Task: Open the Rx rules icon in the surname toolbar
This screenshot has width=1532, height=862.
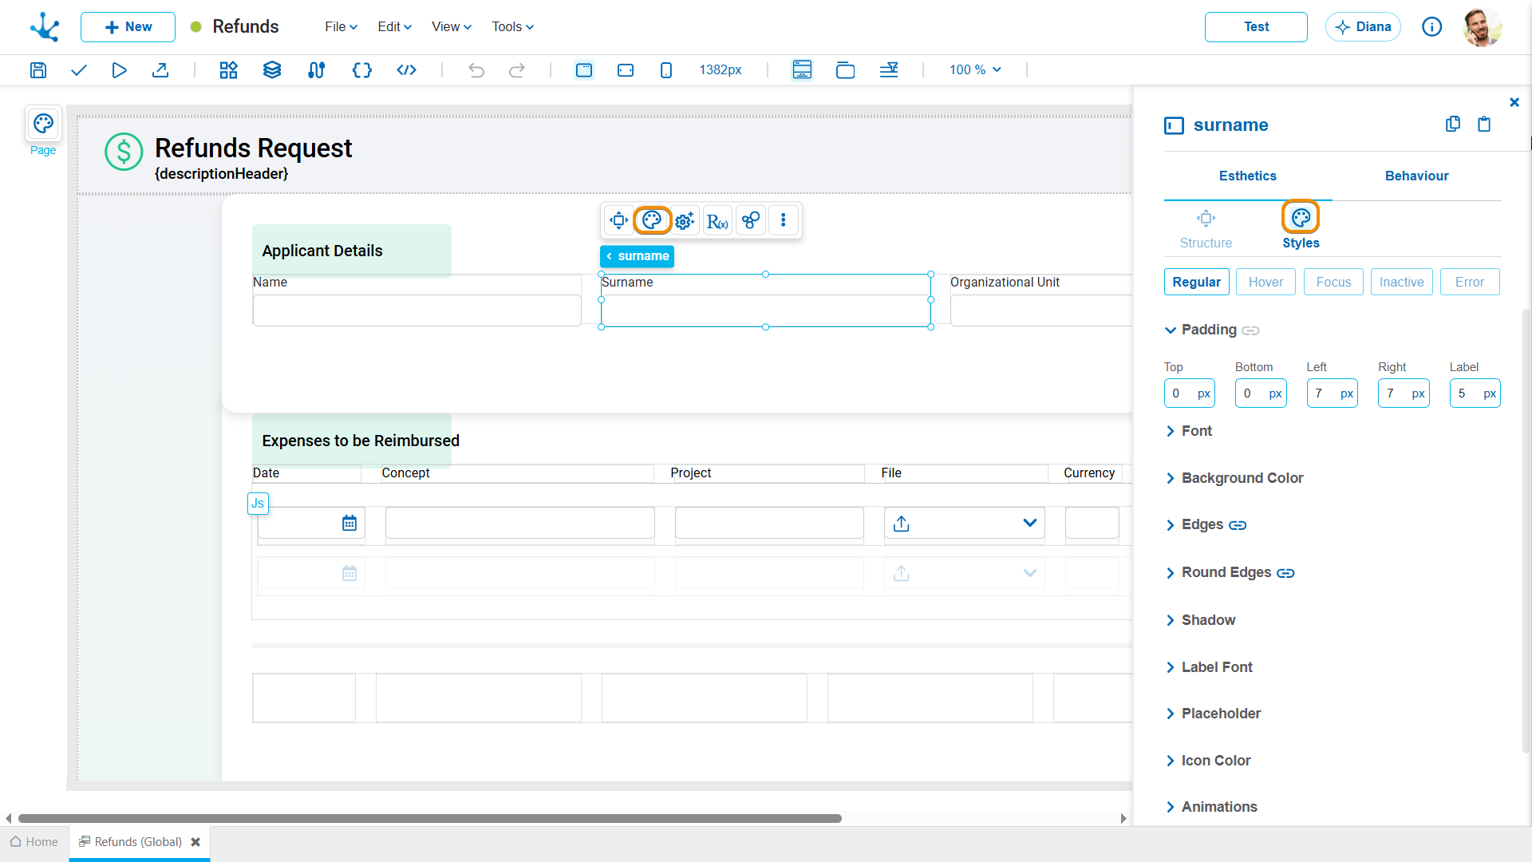Action: coord(717,220)
